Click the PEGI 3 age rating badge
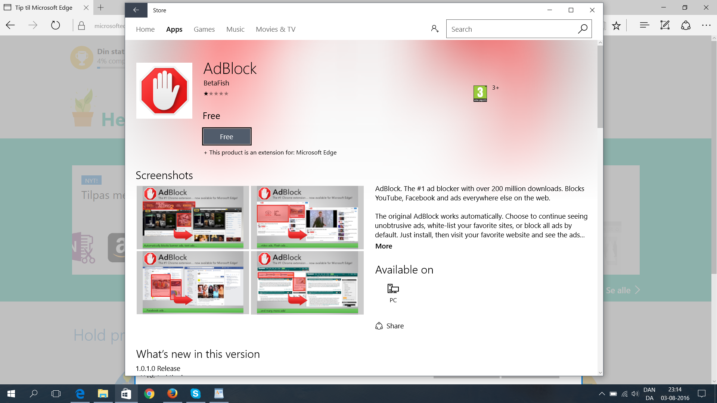This screenshot has width=717, height=403. point(480,93)
